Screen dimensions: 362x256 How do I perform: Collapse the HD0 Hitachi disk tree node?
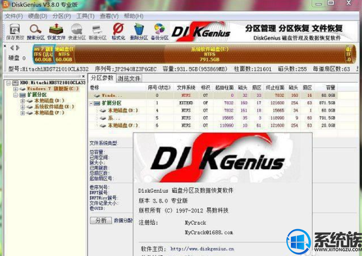pos(9,83)
